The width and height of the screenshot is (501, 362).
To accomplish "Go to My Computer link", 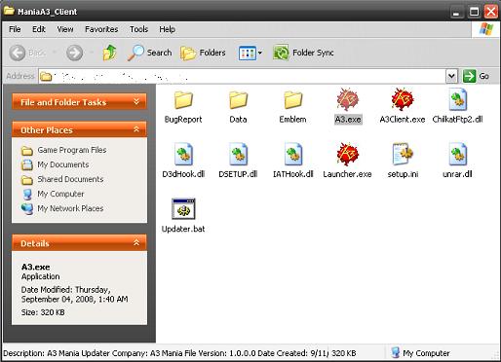I will [60, 194].
